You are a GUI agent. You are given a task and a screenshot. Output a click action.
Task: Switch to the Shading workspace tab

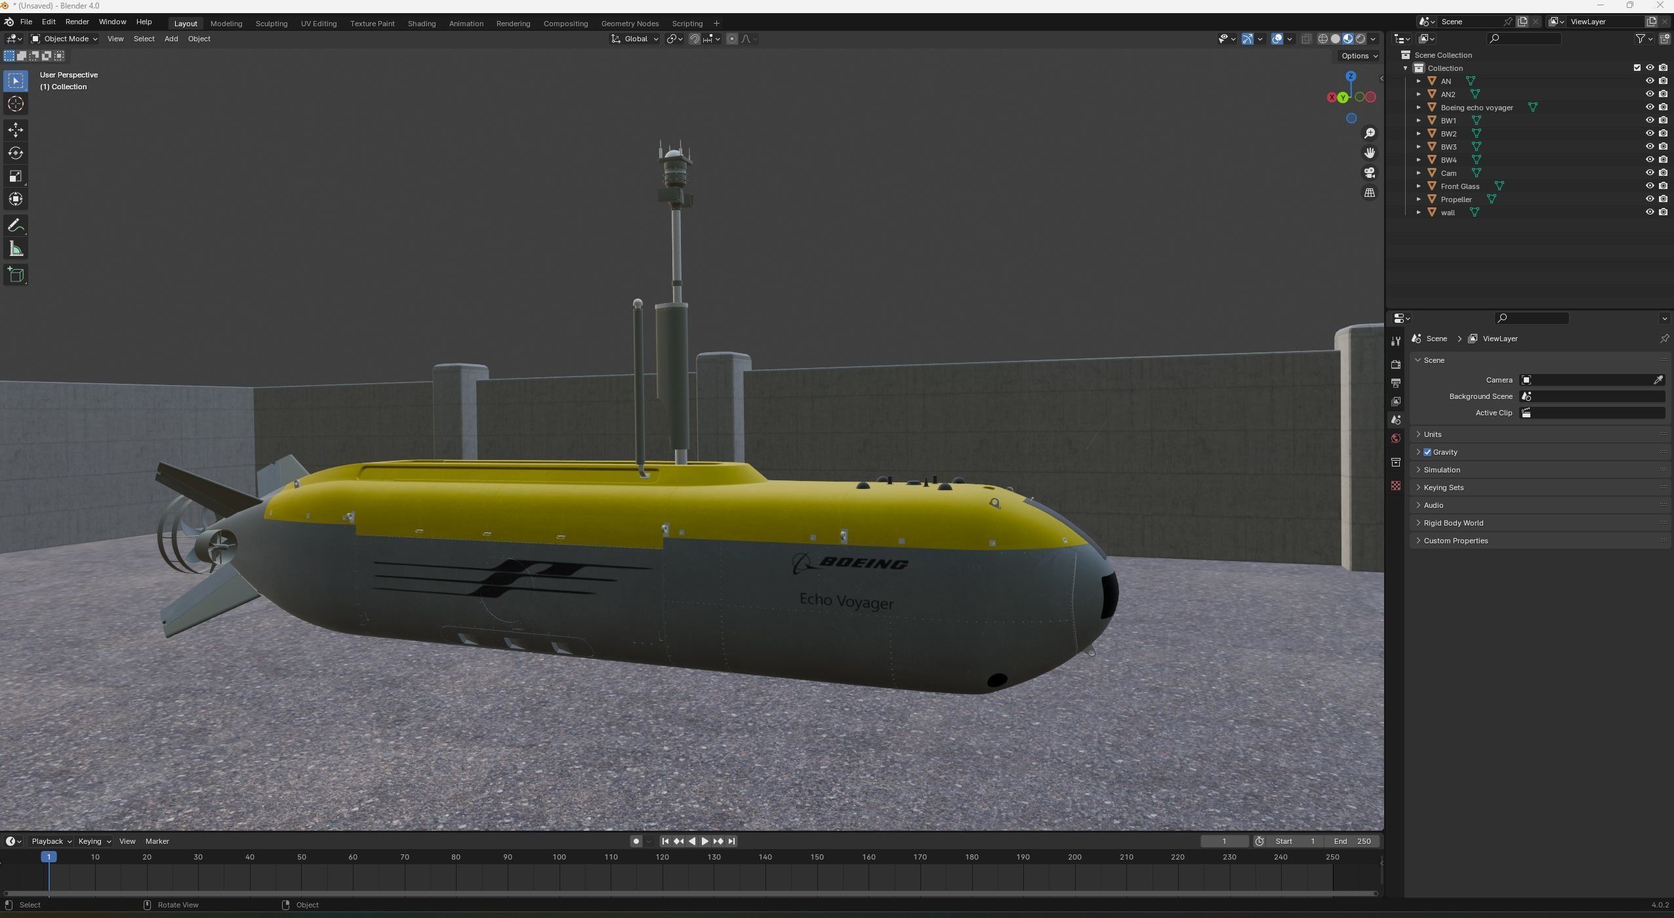421,23
